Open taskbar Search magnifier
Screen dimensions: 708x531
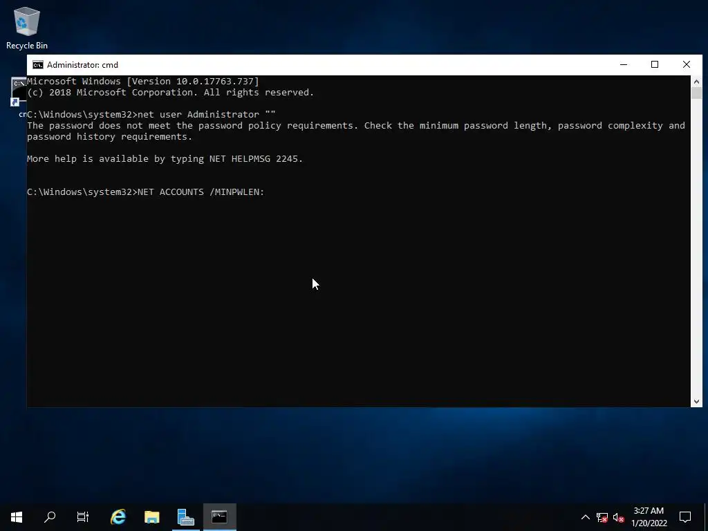point(50,517)
